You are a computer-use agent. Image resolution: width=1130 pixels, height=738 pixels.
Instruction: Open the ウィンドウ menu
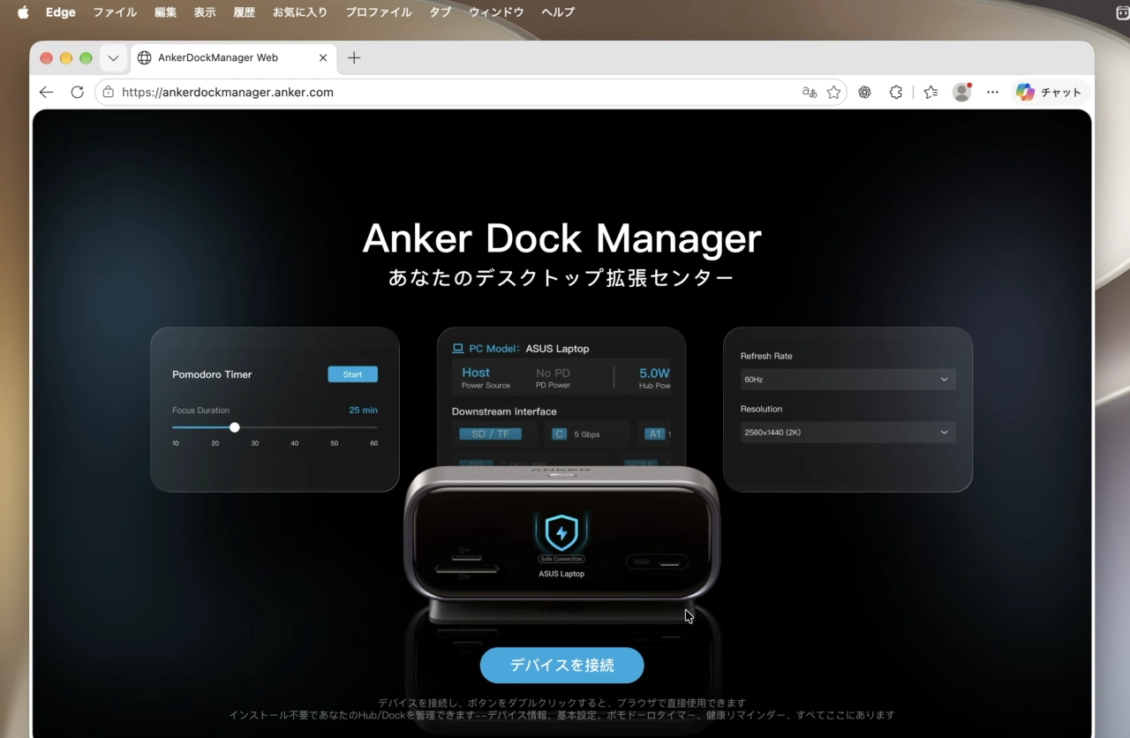pyautogui.click(x=496, y=12)
